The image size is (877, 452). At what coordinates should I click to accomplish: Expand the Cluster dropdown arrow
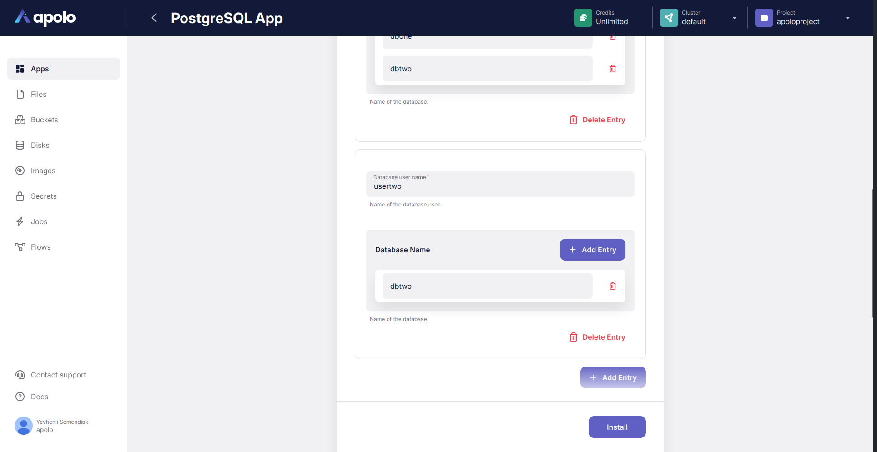734,18
